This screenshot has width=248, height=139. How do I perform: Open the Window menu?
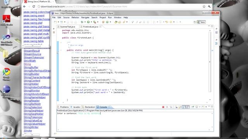coord(117,17)
